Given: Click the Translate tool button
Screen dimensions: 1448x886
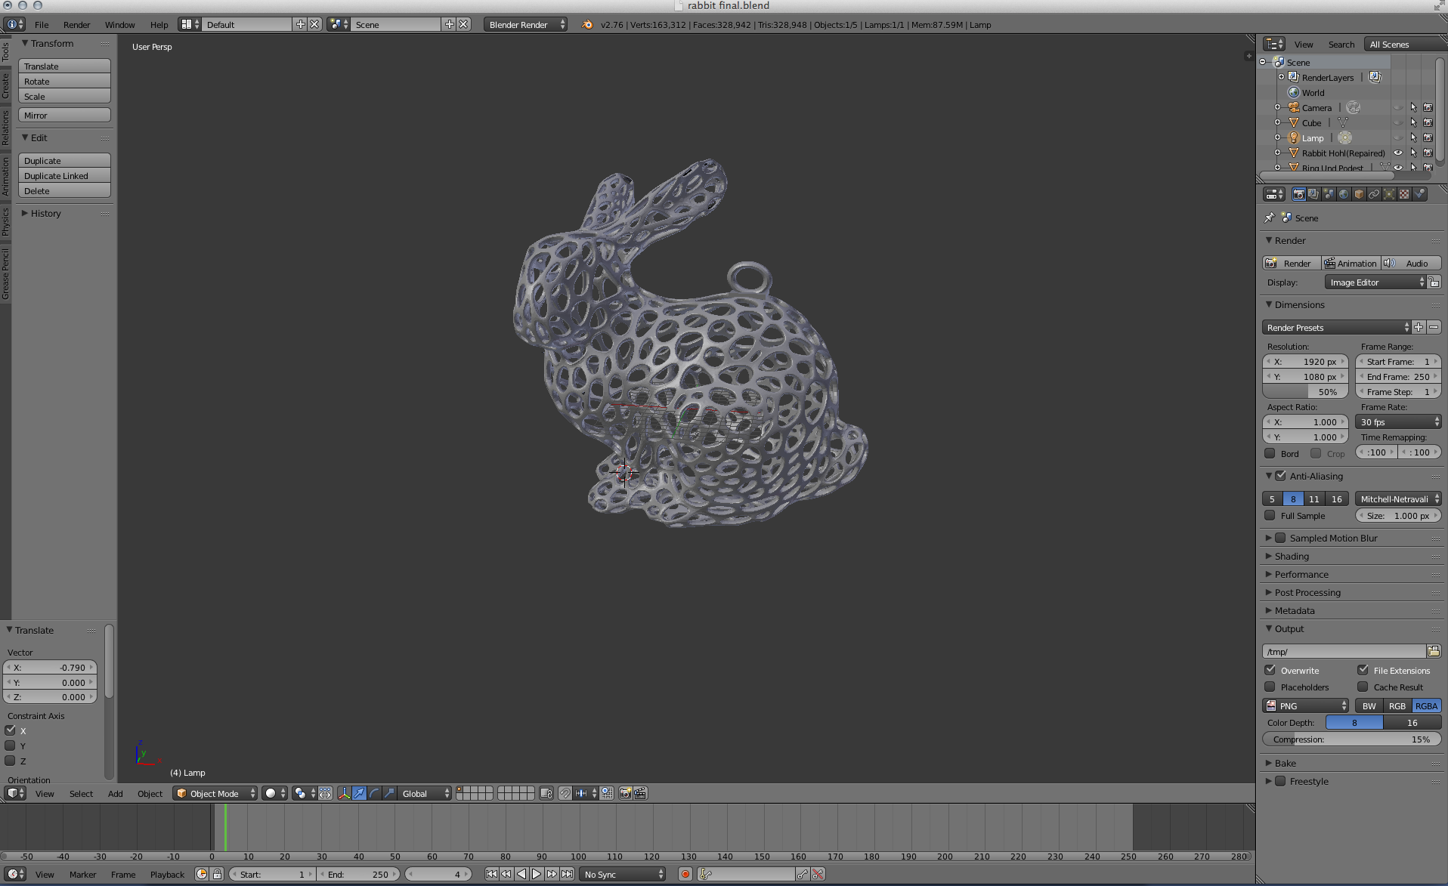Looking at the screenshot, I should tap(64, 66).
